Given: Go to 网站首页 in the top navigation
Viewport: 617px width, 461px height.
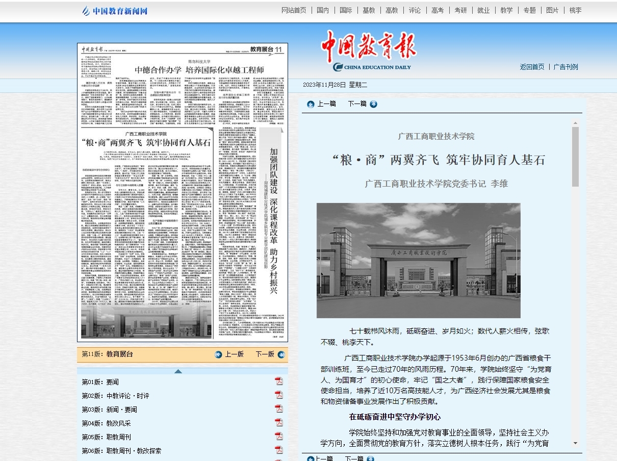Looking at the screenshot, I should [x=294, y=10].
